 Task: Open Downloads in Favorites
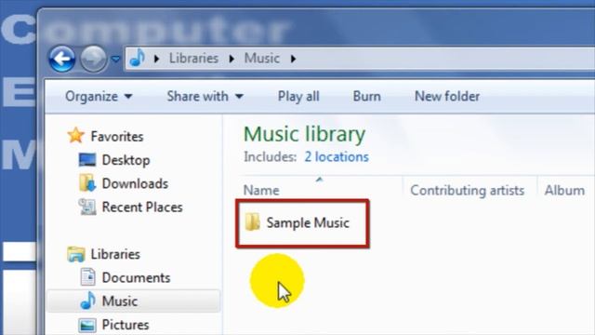coord(135,184)
